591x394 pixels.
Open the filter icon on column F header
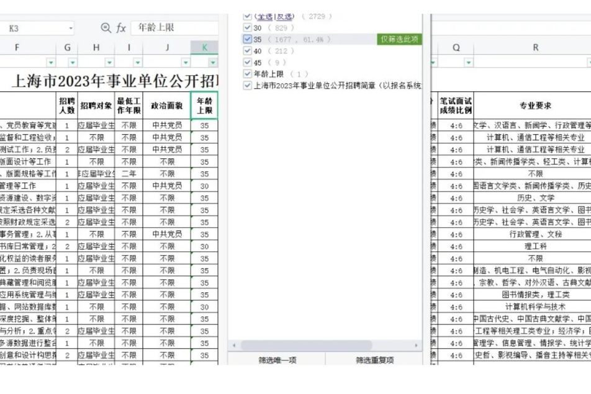(50, 61)
